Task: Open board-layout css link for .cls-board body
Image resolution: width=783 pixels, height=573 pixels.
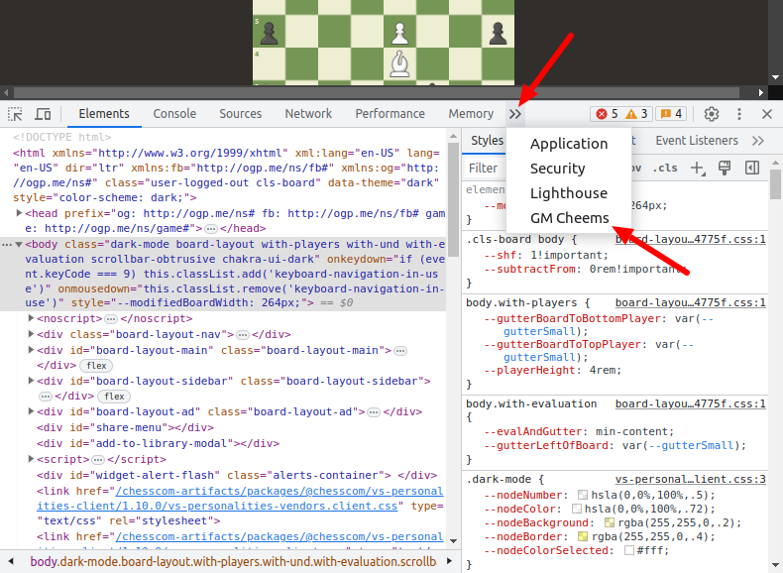Action: (690, 240)
